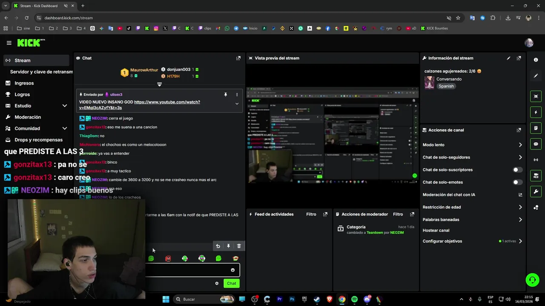Click the stream preview video
Viewport: 545px width, 306px height.
pos(332,136)
